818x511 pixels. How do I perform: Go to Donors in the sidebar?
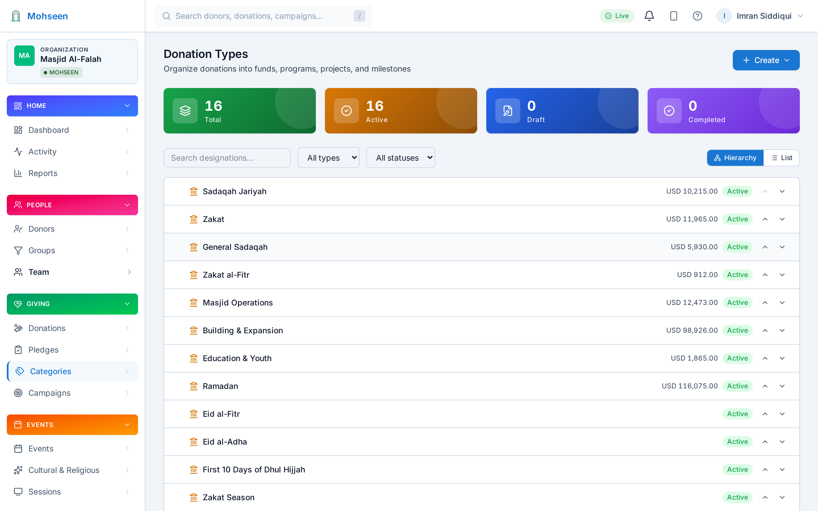pos(72,229)
